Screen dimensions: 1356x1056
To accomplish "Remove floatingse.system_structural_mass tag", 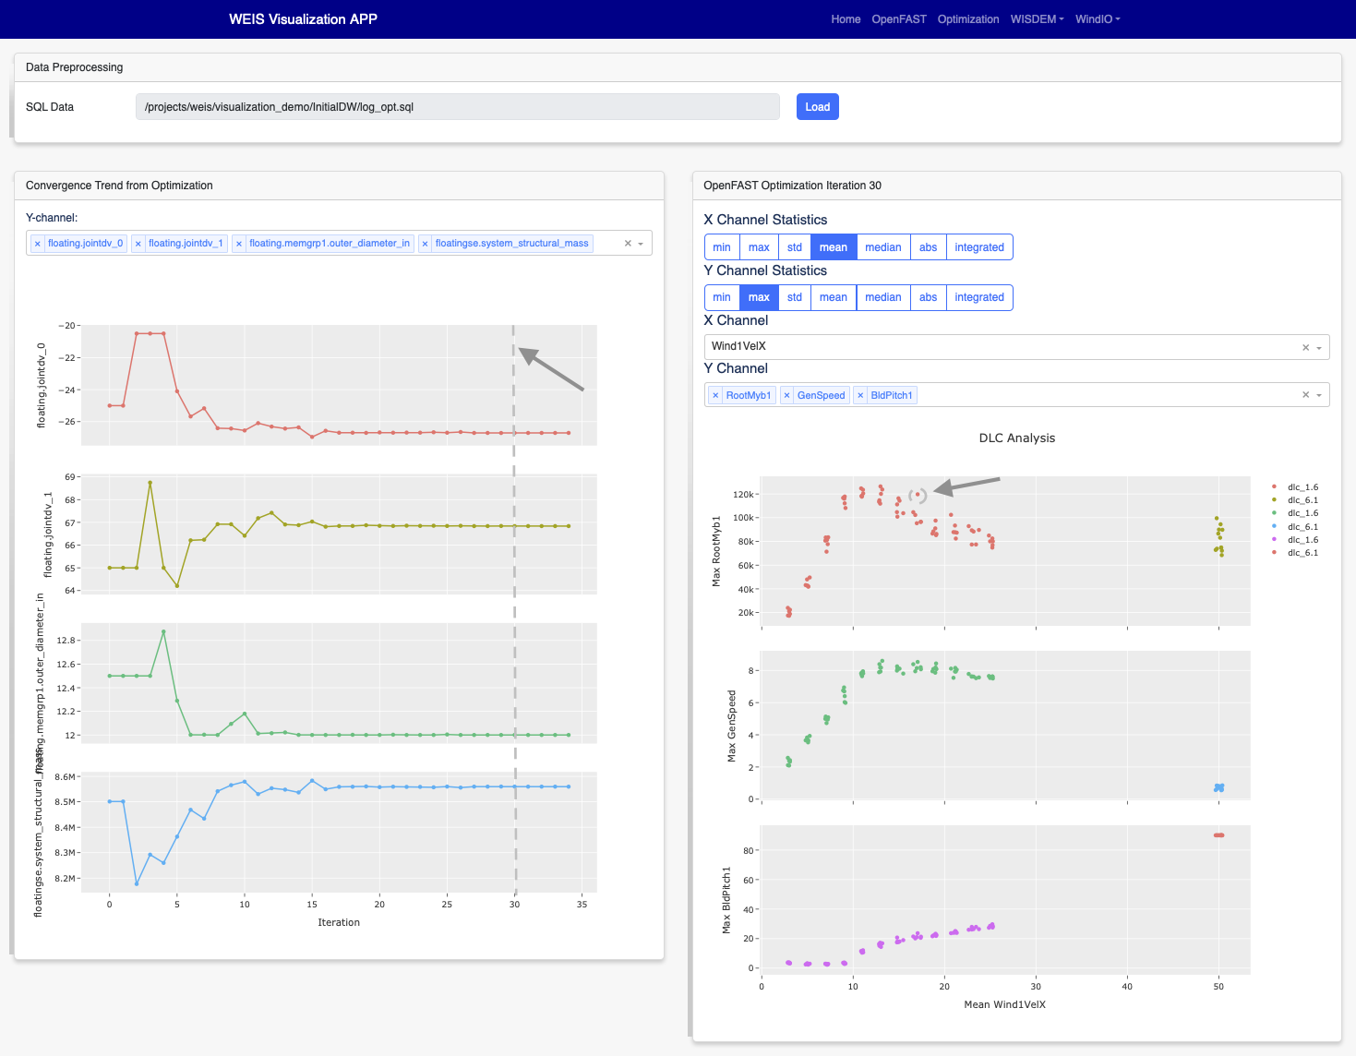I will (426, 244).
